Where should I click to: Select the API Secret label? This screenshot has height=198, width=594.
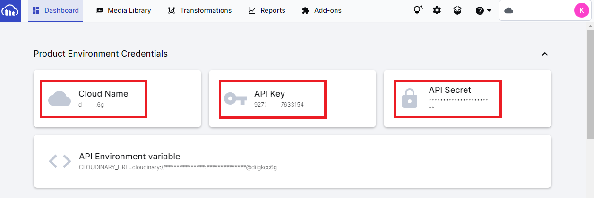pos(450,90)
